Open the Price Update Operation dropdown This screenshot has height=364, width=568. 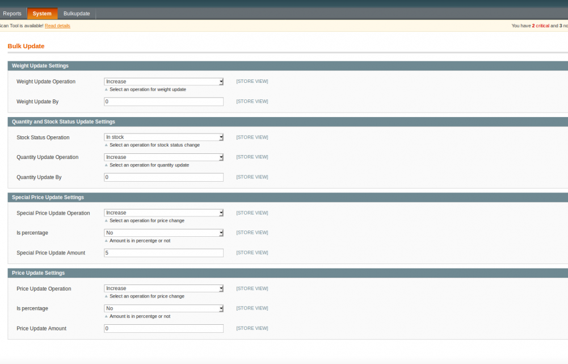163,288
